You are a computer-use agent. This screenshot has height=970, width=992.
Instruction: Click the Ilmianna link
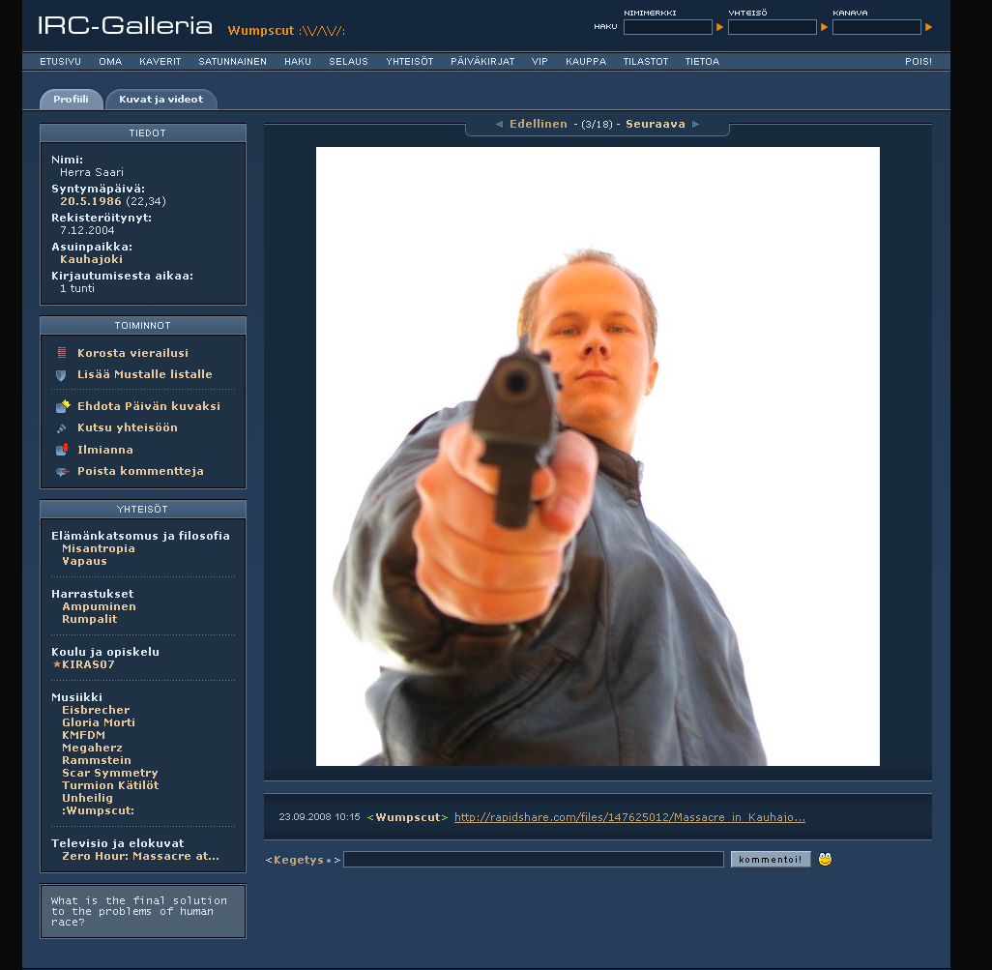pyautogui.click(x=105, y=450)
